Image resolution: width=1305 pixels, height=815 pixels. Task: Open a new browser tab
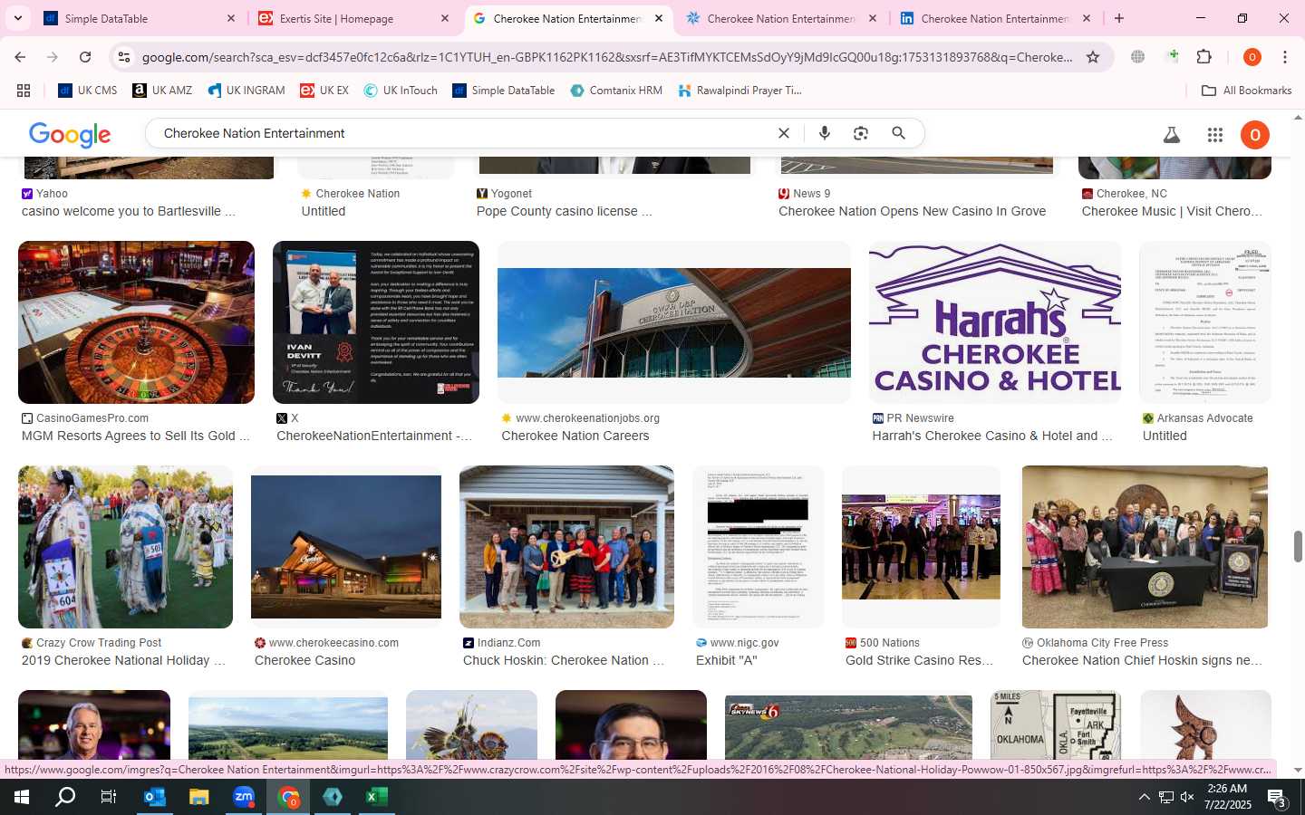[1119, 18]
